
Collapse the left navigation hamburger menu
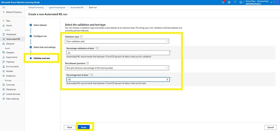pos(4,8)
